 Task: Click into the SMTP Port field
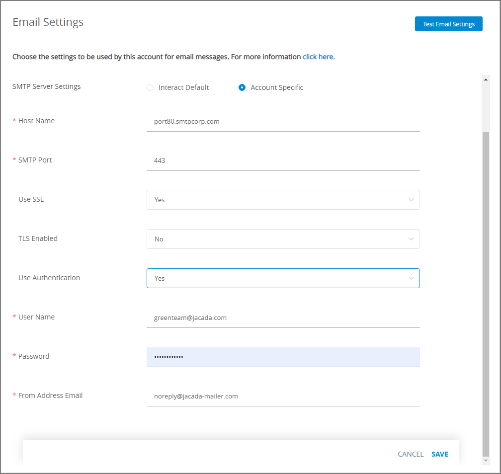point(283,160)
